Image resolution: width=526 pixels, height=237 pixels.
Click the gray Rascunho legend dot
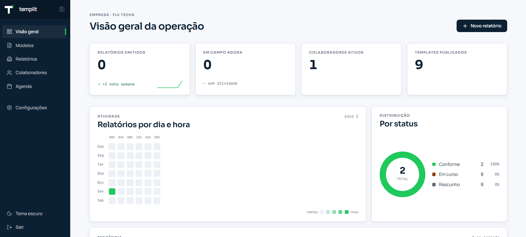coord(434,184)
